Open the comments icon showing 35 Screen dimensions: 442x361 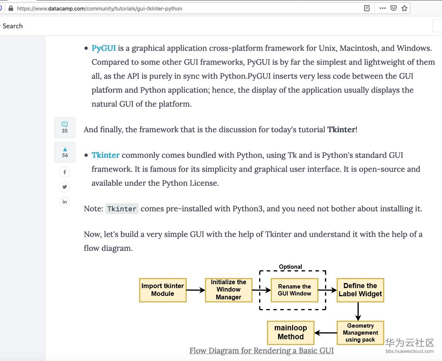[65, 128]
